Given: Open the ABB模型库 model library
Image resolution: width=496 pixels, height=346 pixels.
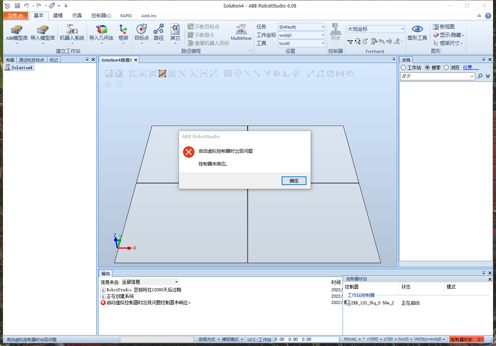Looking at the screenshot, I should [x=17, y=31].
